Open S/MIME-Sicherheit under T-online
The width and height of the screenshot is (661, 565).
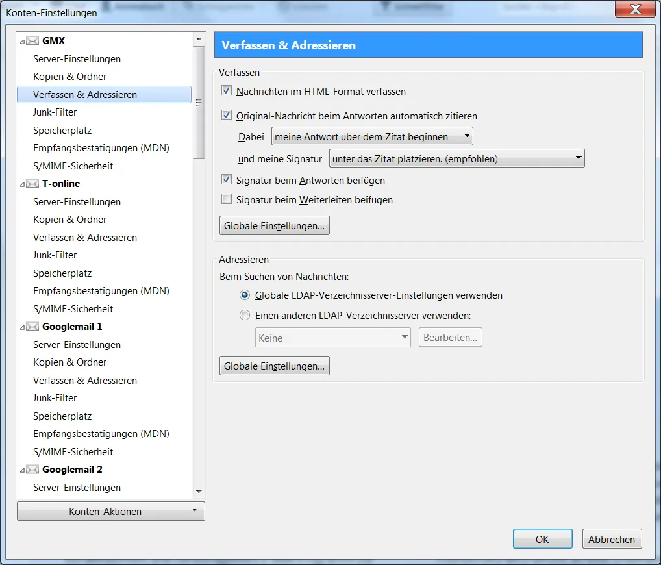[73, 309]
